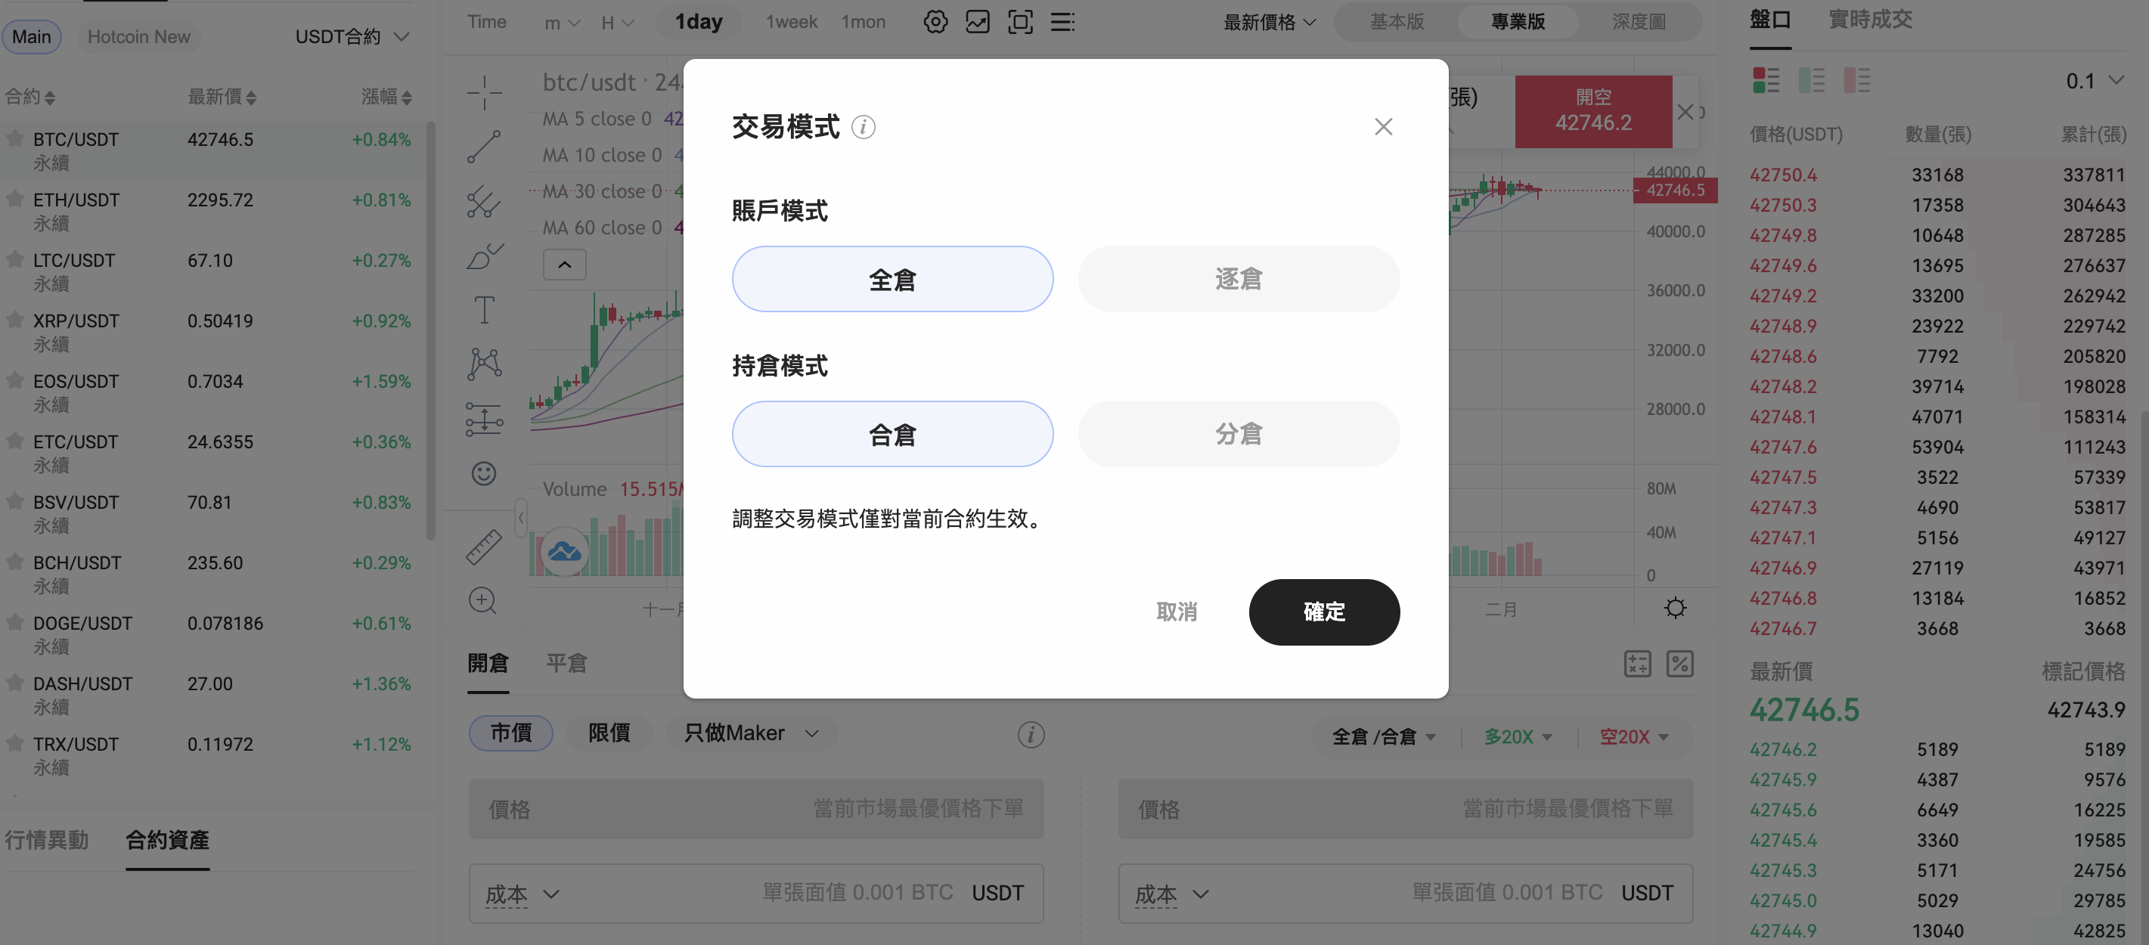
Task: Open the emoji sticker tool
Action: pos(484,474)
